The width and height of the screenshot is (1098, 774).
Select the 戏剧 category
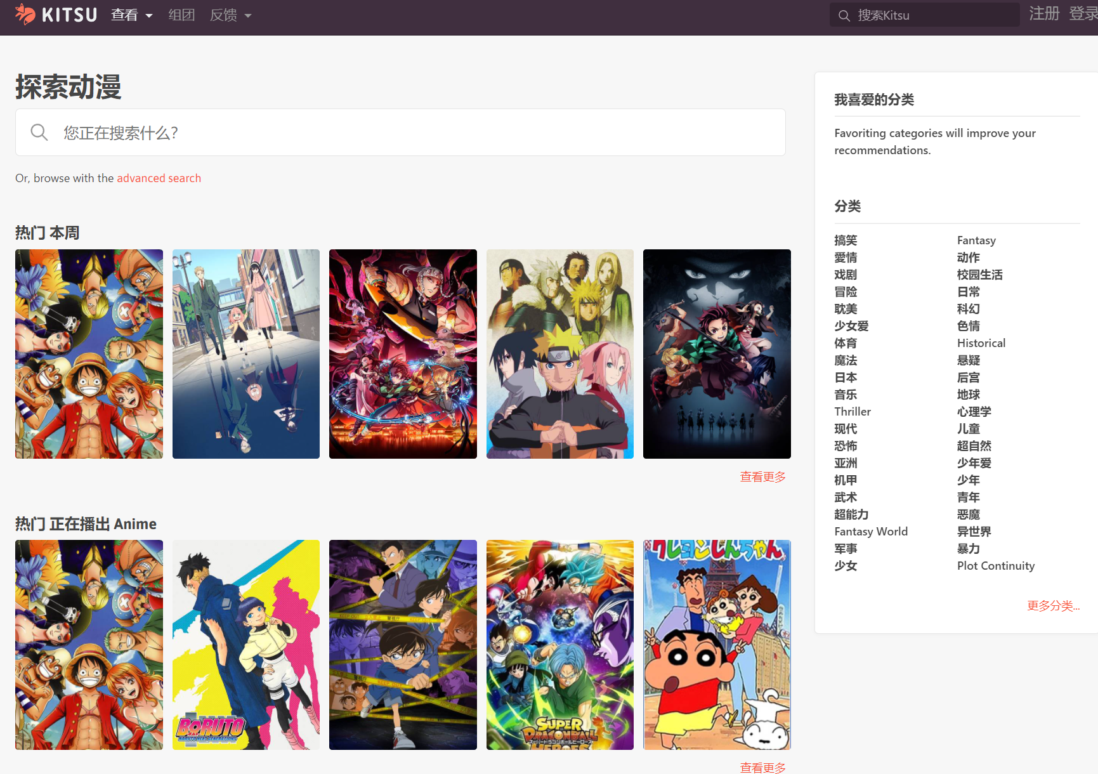(x=846, y=275)
